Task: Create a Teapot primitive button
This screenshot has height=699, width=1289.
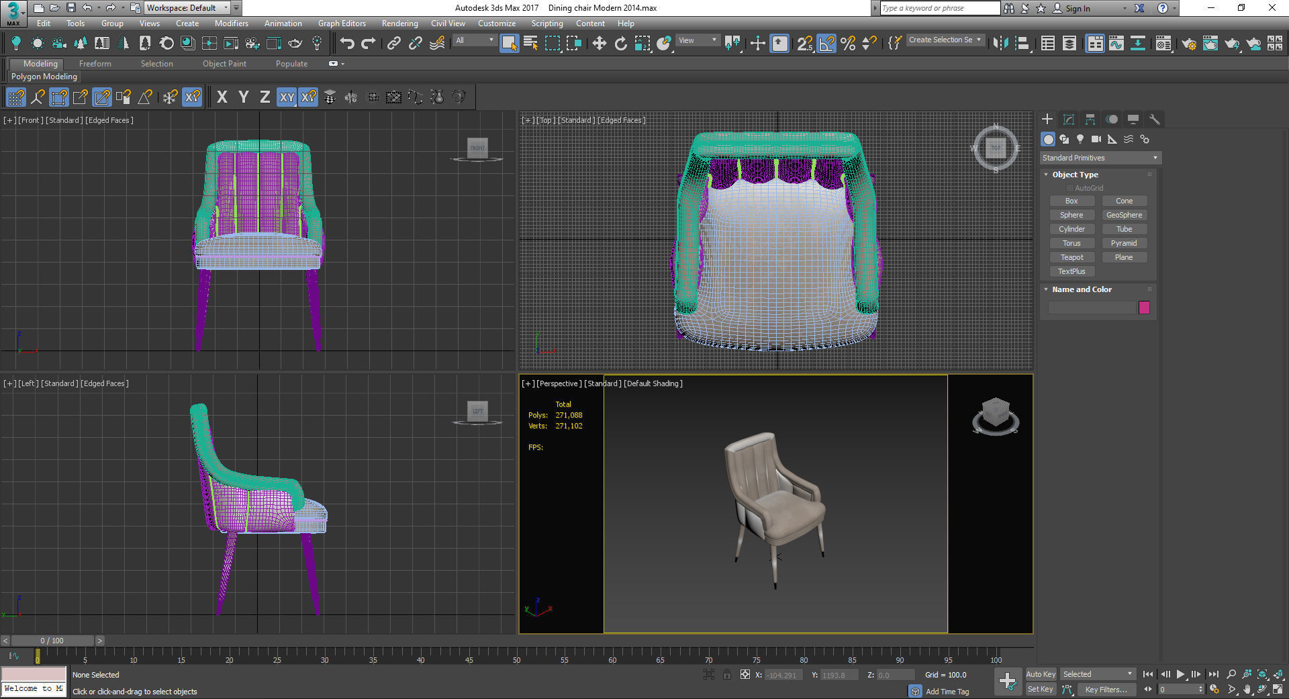Action: pyautogui.click(x=1071, y=257)
